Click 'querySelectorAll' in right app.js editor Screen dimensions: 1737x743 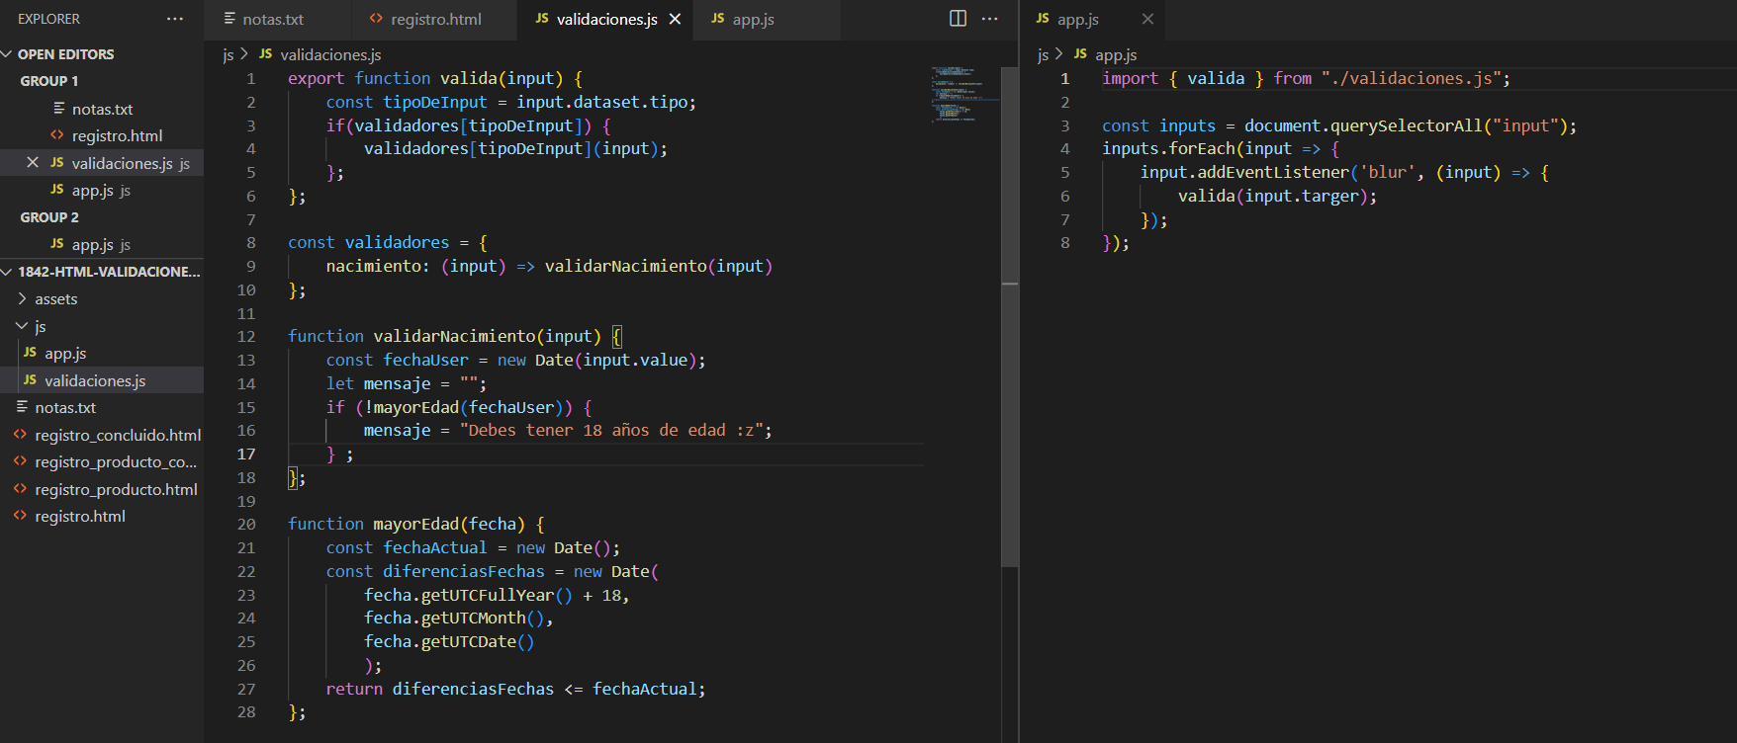[x=1407, y=125]
